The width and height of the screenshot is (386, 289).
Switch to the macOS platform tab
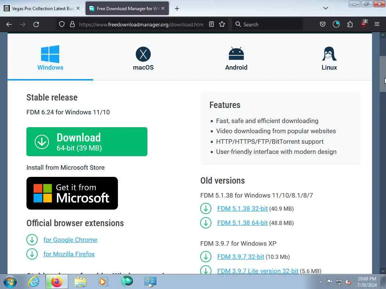tap(143, 58)
